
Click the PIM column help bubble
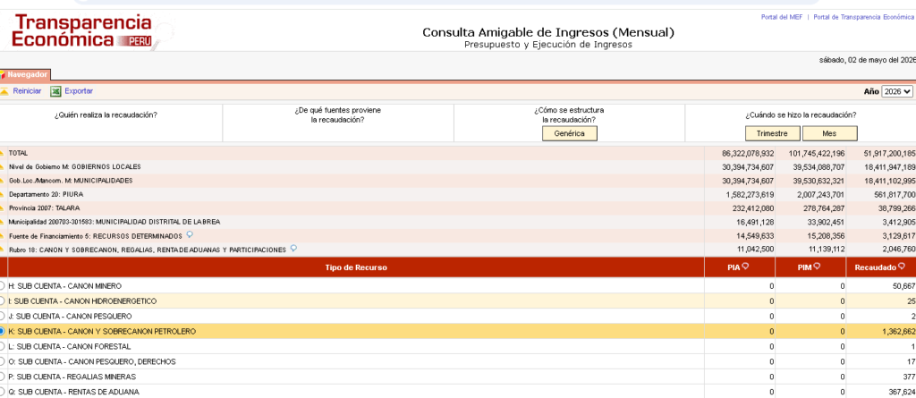click(x=816, y=267)
